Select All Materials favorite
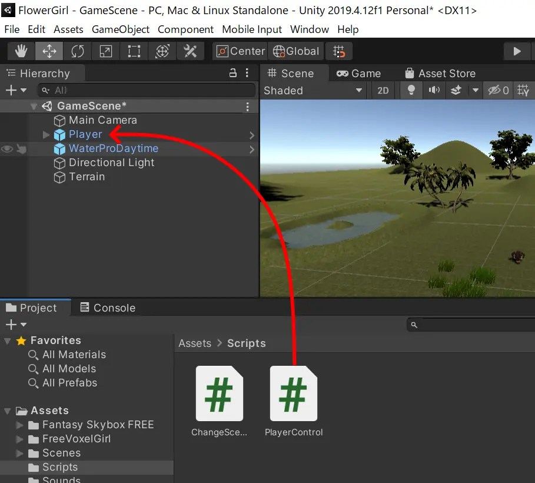The height and width of the screenshot is (483, 535). pos(67,355)
